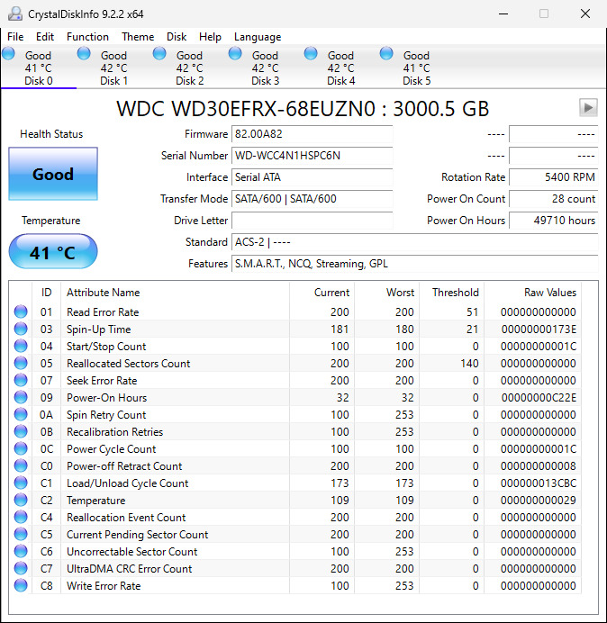Click the Power On Count value field
The width and height of the screenshot is (607, 623).
(x=553, y=199)
